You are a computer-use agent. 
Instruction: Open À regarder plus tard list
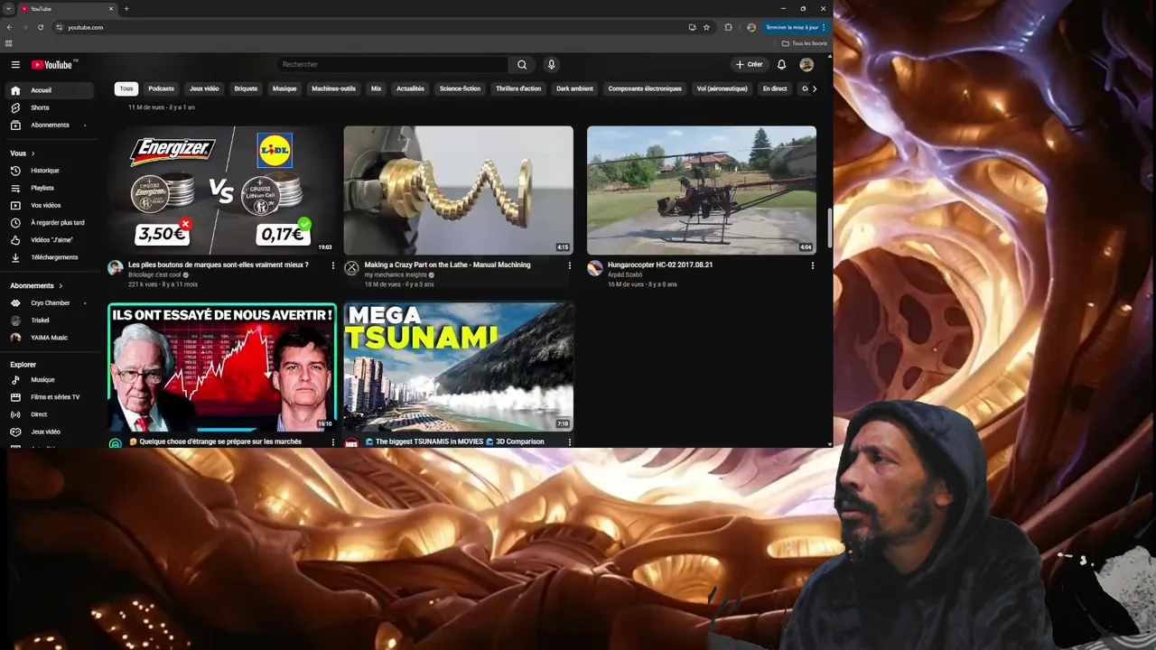point(51,222)
